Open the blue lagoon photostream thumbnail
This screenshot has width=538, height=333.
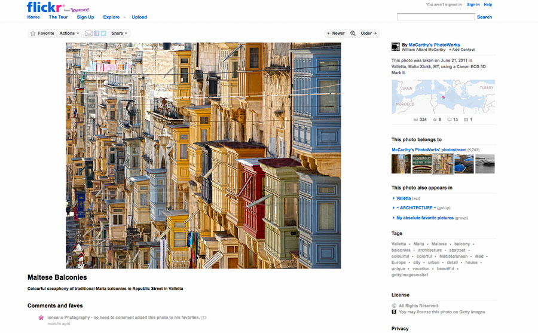click(464, 164)
